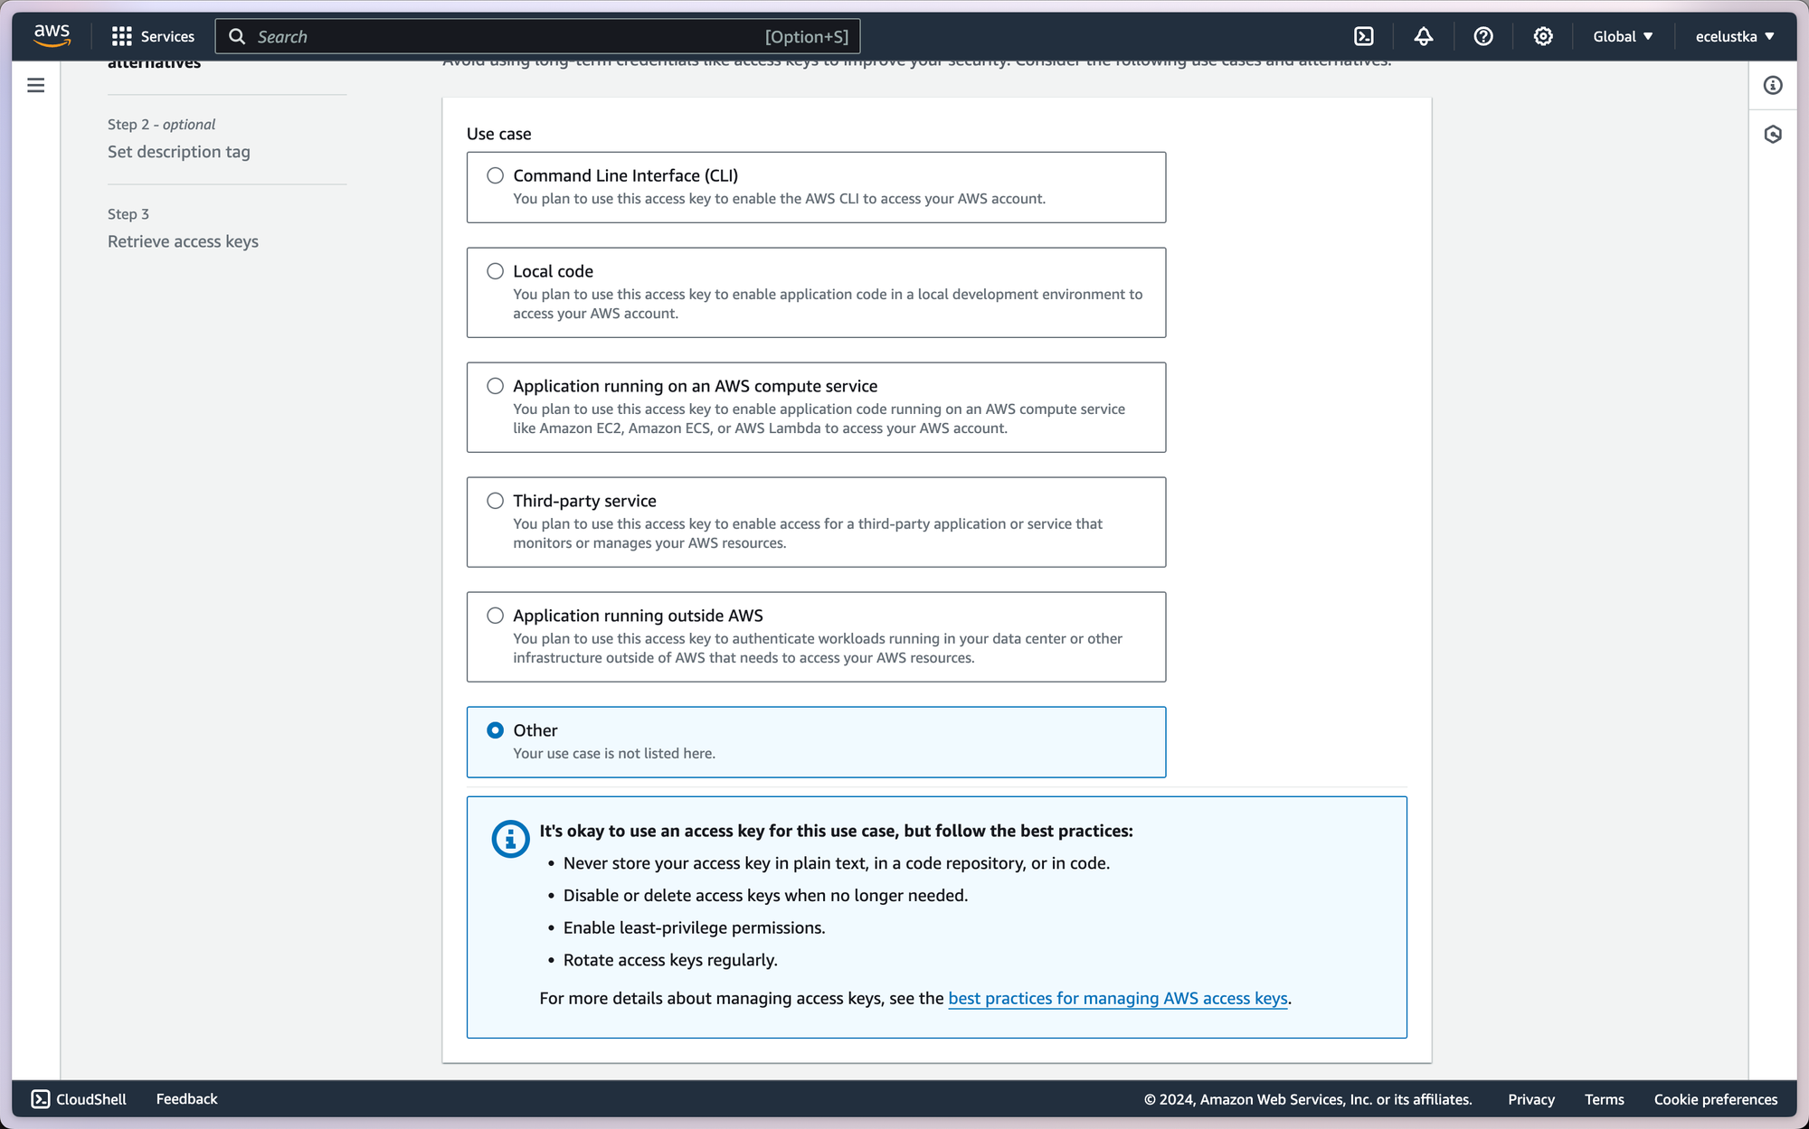Open the help question mark icon
The height and width of the screenshot is (1129, 1809).
(1482, 36)
